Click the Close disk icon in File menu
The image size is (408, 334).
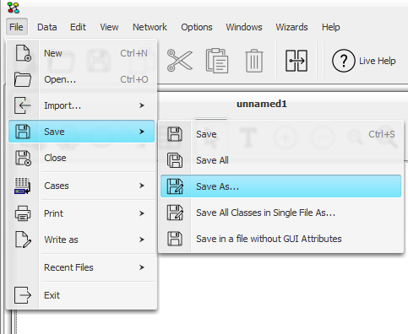[23, 158]
